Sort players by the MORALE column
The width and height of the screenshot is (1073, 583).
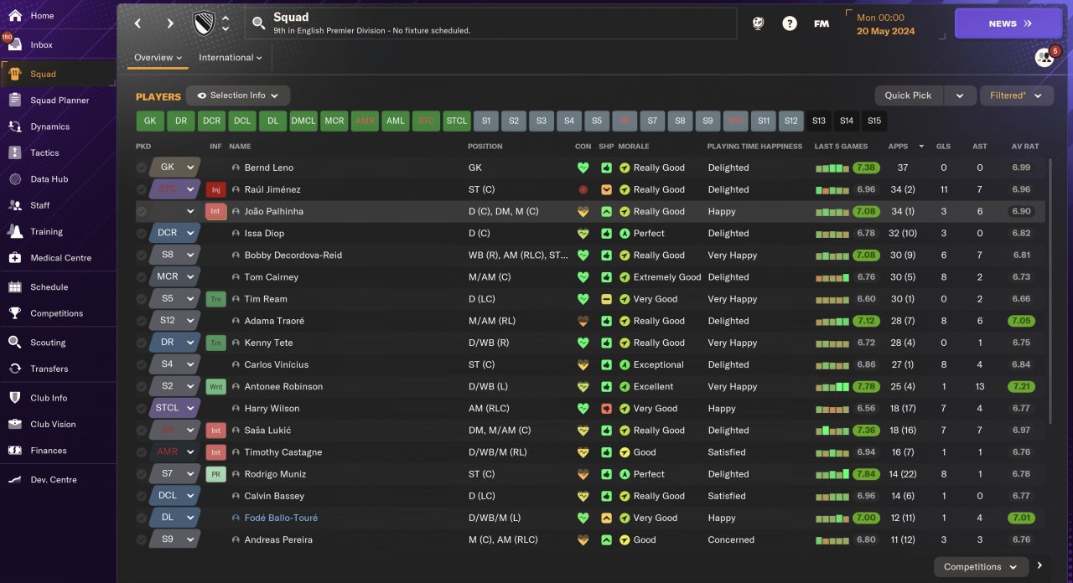pos(634,147)
